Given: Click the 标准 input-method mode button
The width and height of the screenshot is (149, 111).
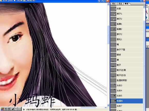Looking at the screenshot, I should click(x=7, y=109).
